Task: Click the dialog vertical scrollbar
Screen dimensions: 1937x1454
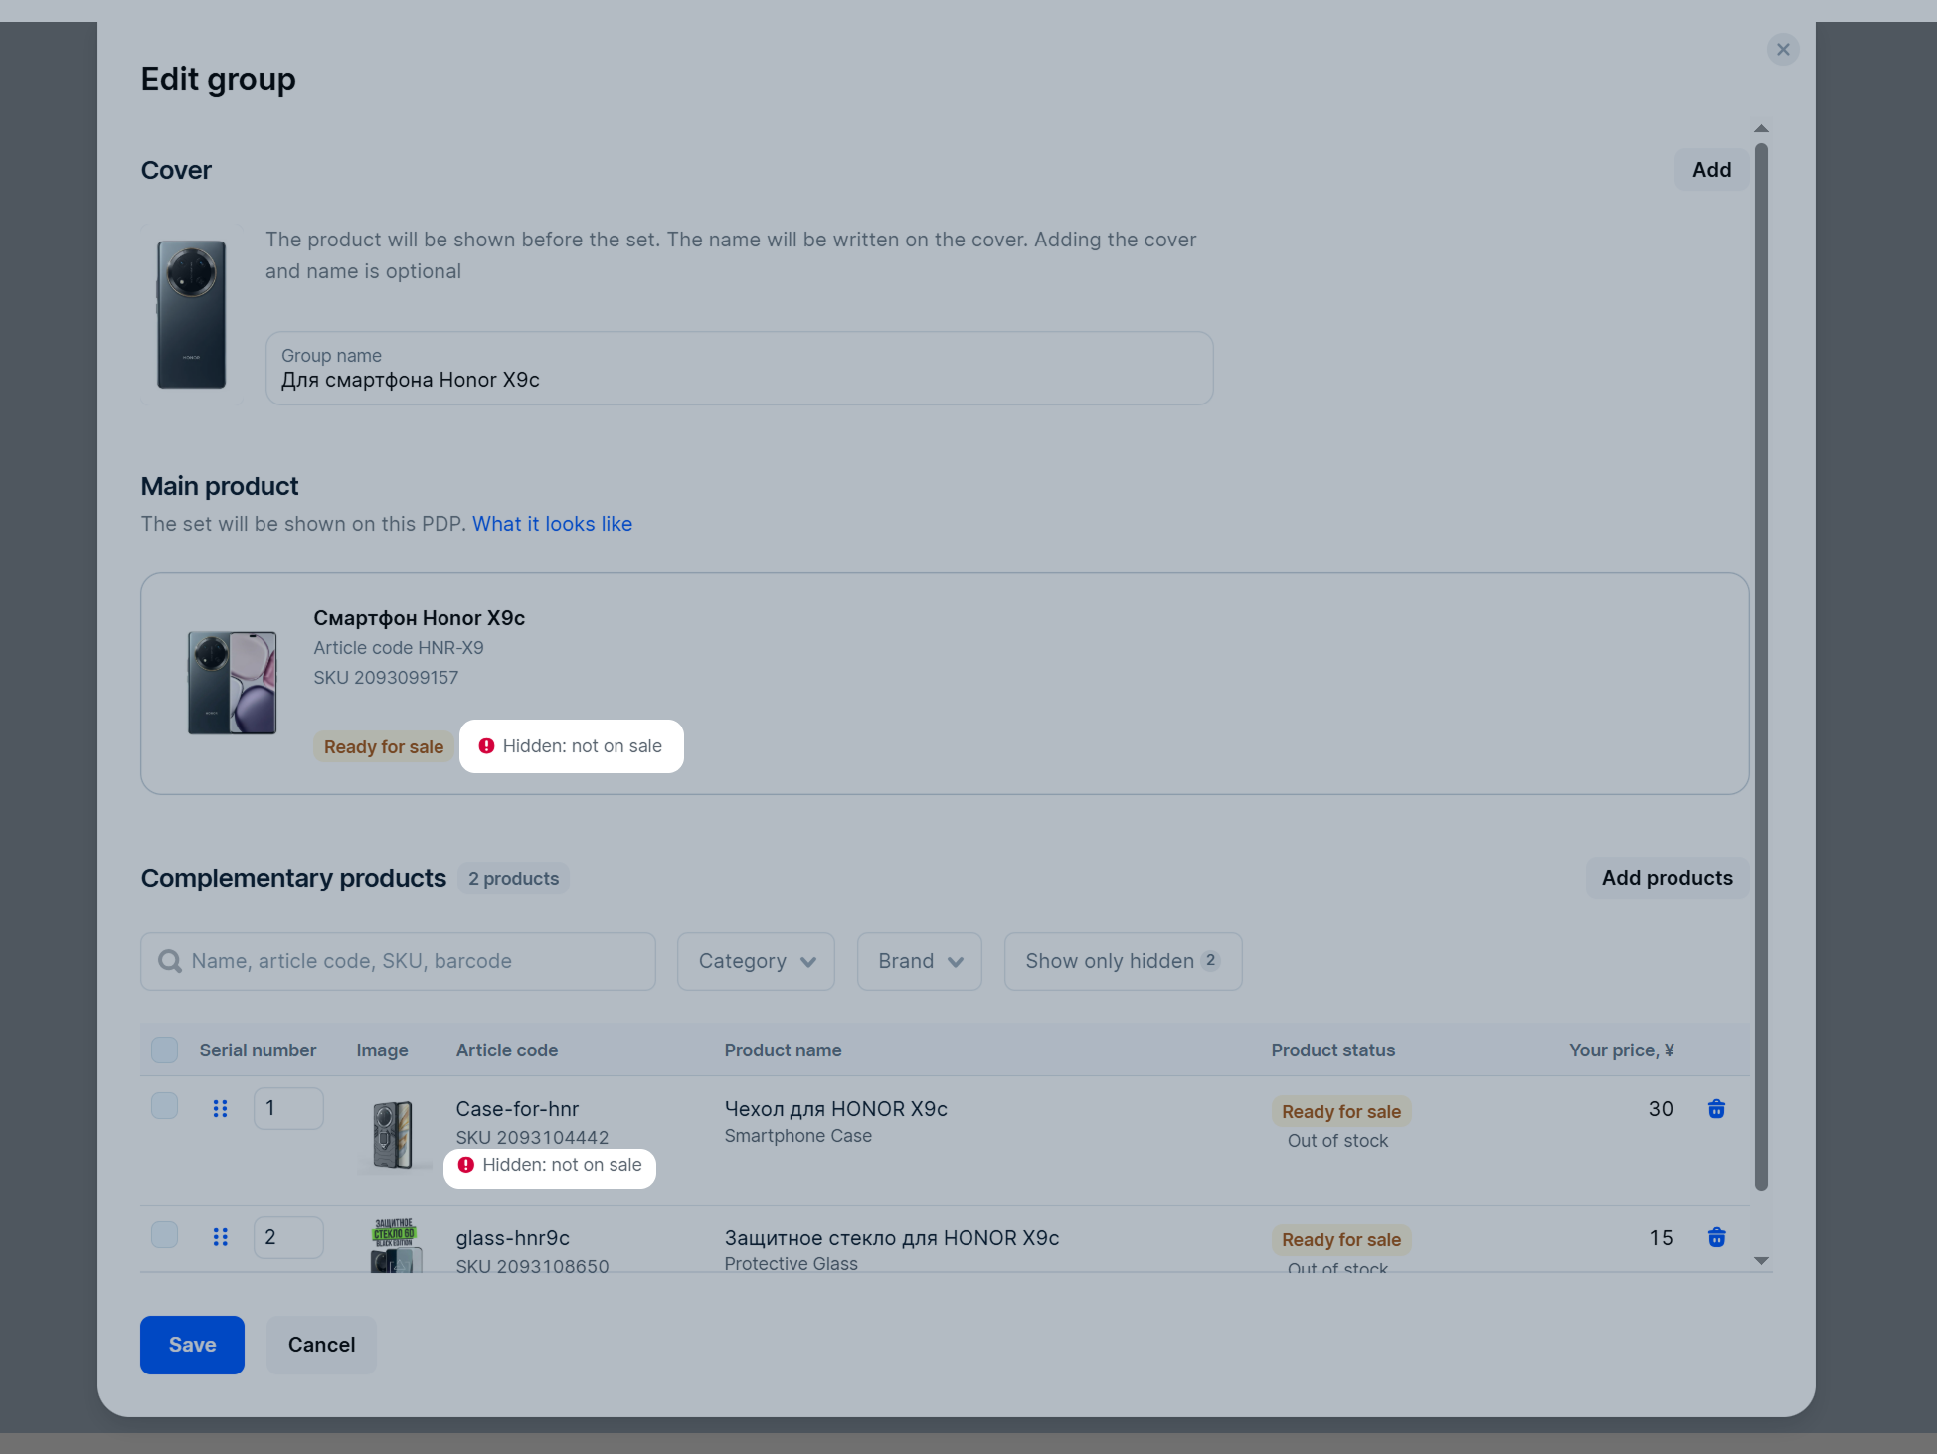Action: [x=1761, y=666]
